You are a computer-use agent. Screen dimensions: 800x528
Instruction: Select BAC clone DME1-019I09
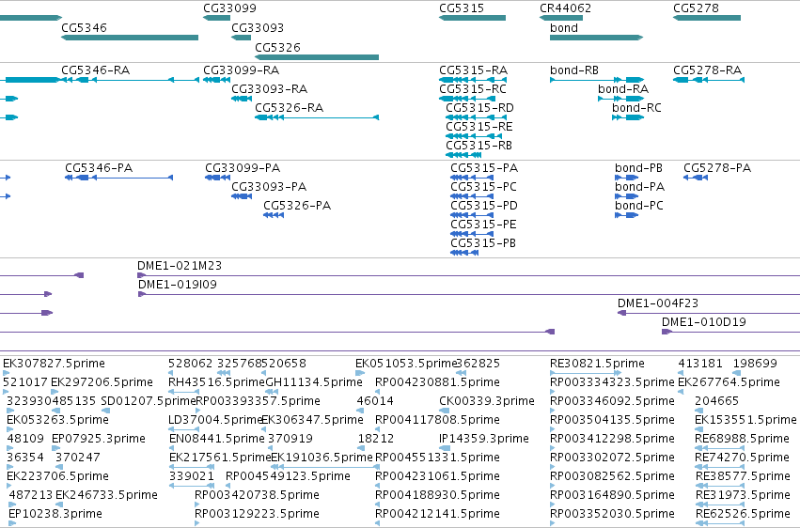point(469,294)
